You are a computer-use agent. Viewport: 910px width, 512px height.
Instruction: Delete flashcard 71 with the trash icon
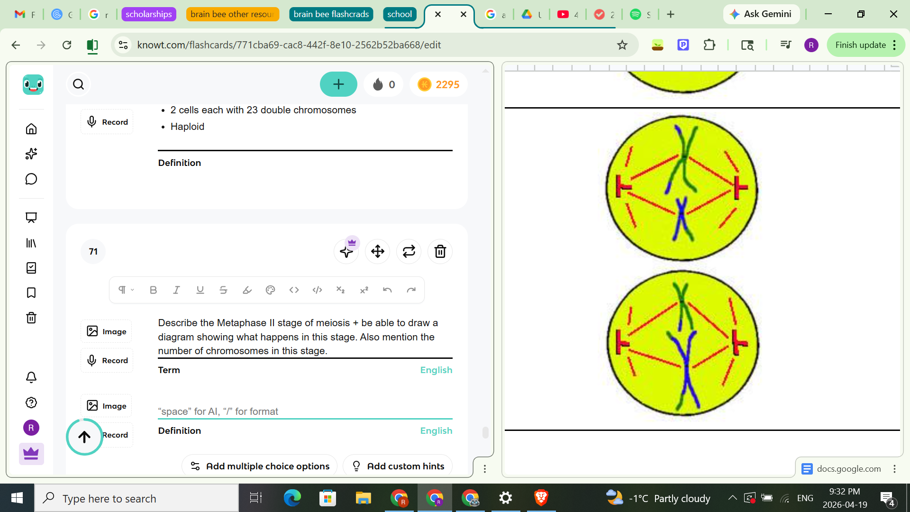coord(440,251)
